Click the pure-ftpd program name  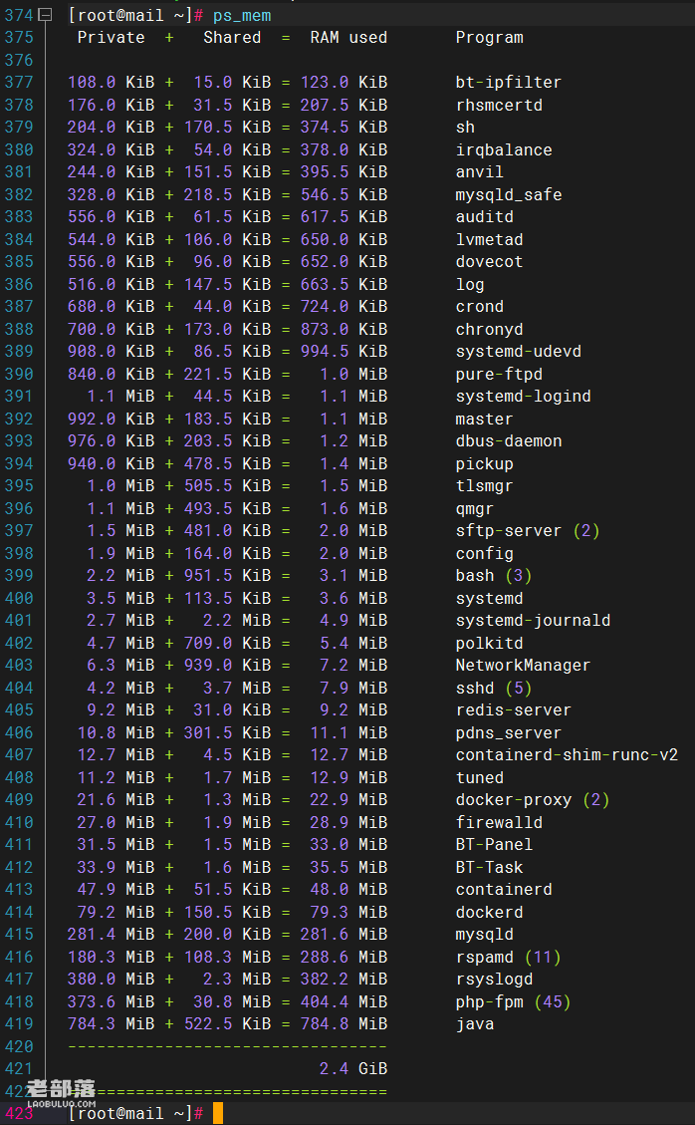pyautogui.click(x=499, y=374)
